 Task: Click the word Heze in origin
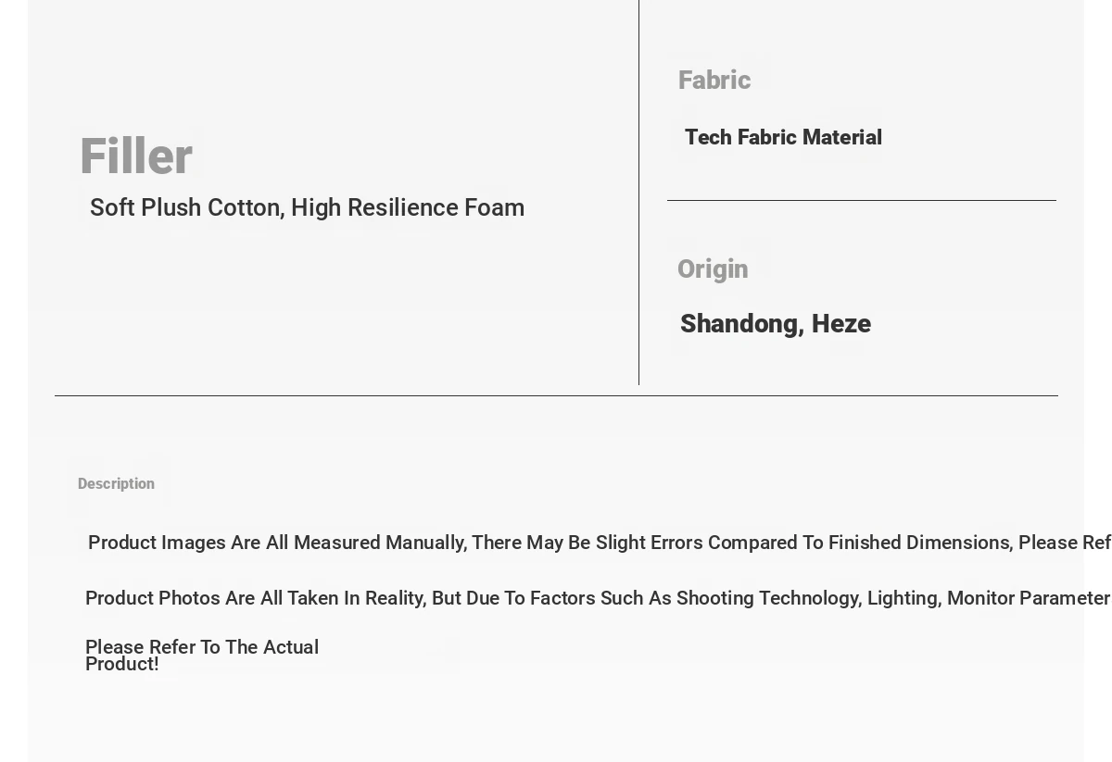click(841, 324)
